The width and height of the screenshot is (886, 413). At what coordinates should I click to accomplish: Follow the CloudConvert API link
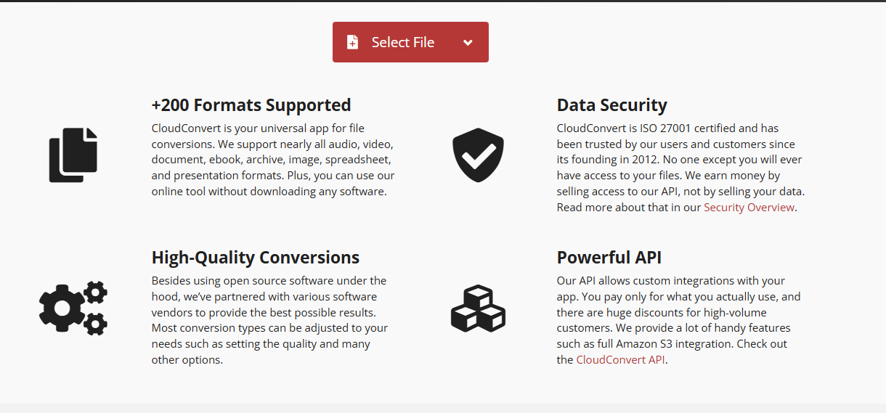point(620,360)
